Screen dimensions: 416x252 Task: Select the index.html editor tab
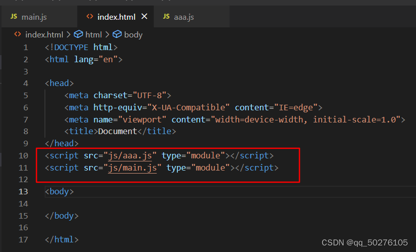116,17
